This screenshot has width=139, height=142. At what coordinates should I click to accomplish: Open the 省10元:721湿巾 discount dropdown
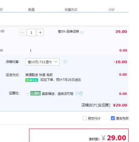pos(42,62)
